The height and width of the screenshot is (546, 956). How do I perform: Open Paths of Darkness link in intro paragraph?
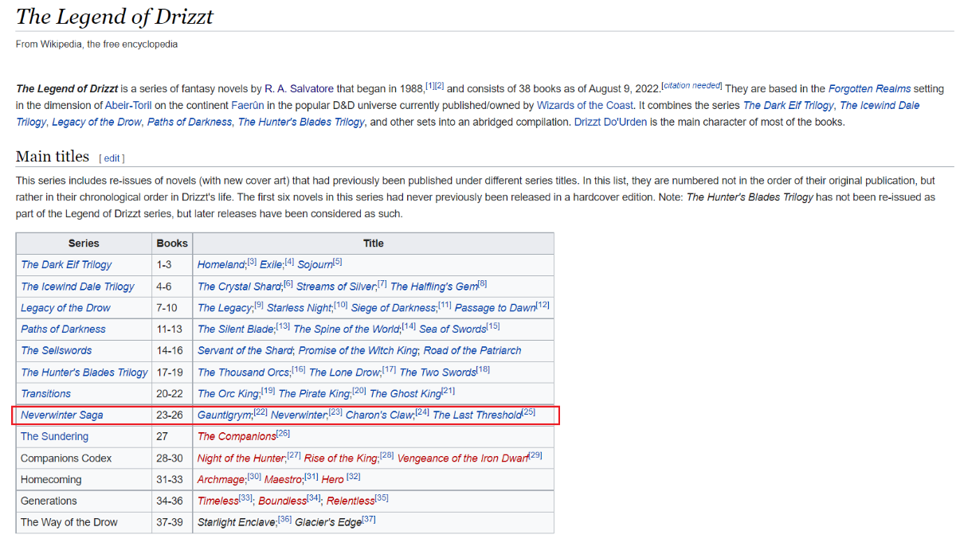(190, 122)
